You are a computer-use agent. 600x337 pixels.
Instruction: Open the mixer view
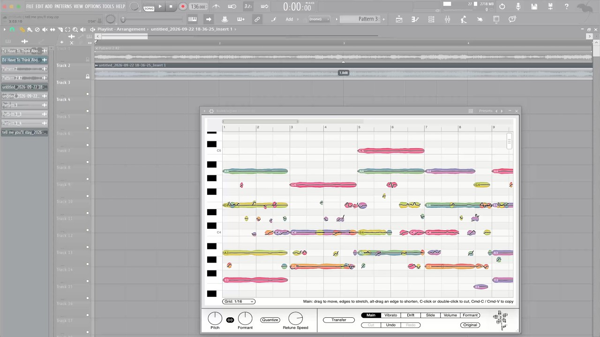[447, 19]
